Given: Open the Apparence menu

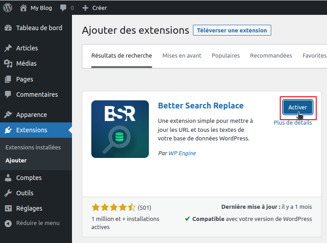Looking at the screenshot, I should 31,115.
